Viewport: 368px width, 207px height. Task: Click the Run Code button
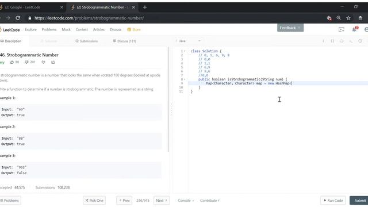(333, 201)
